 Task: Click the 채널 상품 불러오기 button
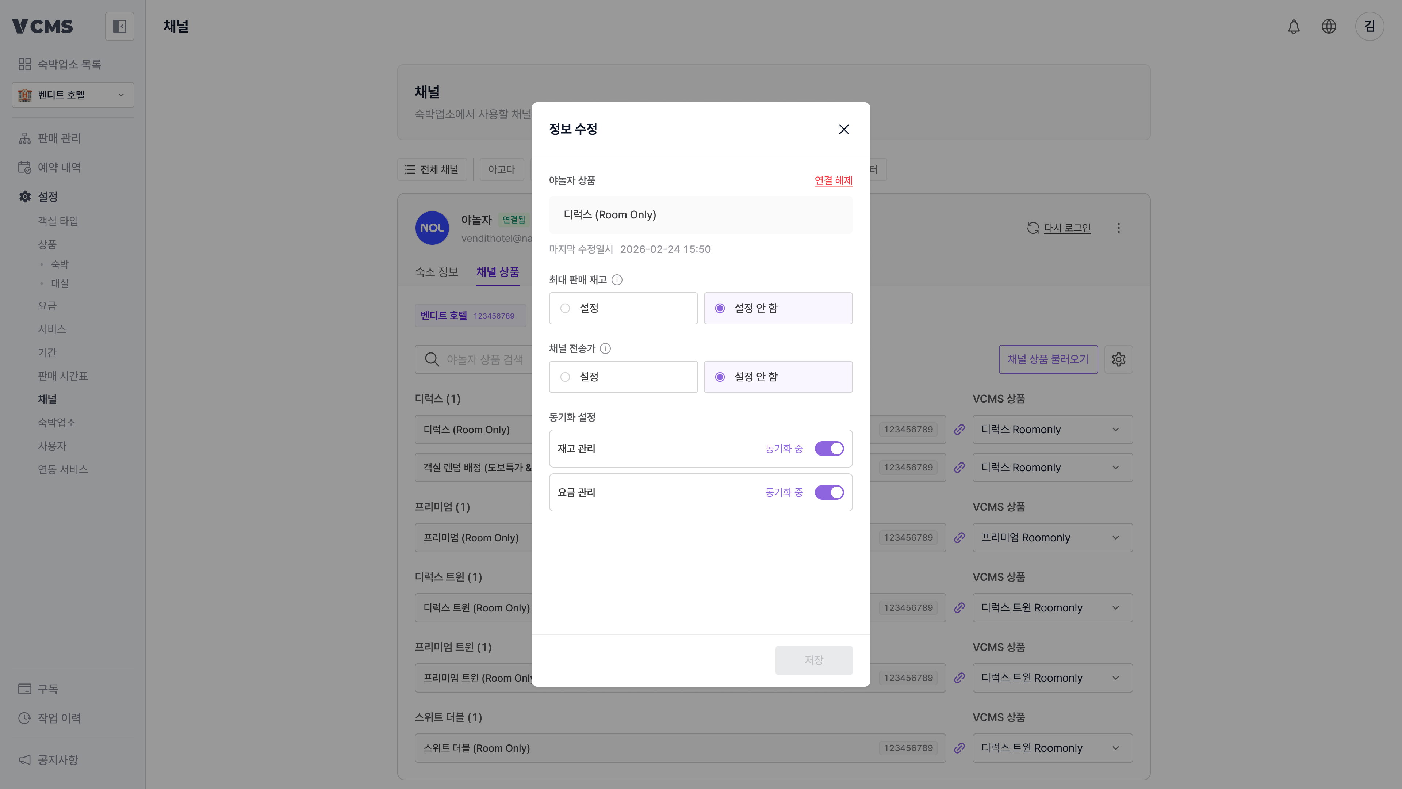click(1048, 359)
